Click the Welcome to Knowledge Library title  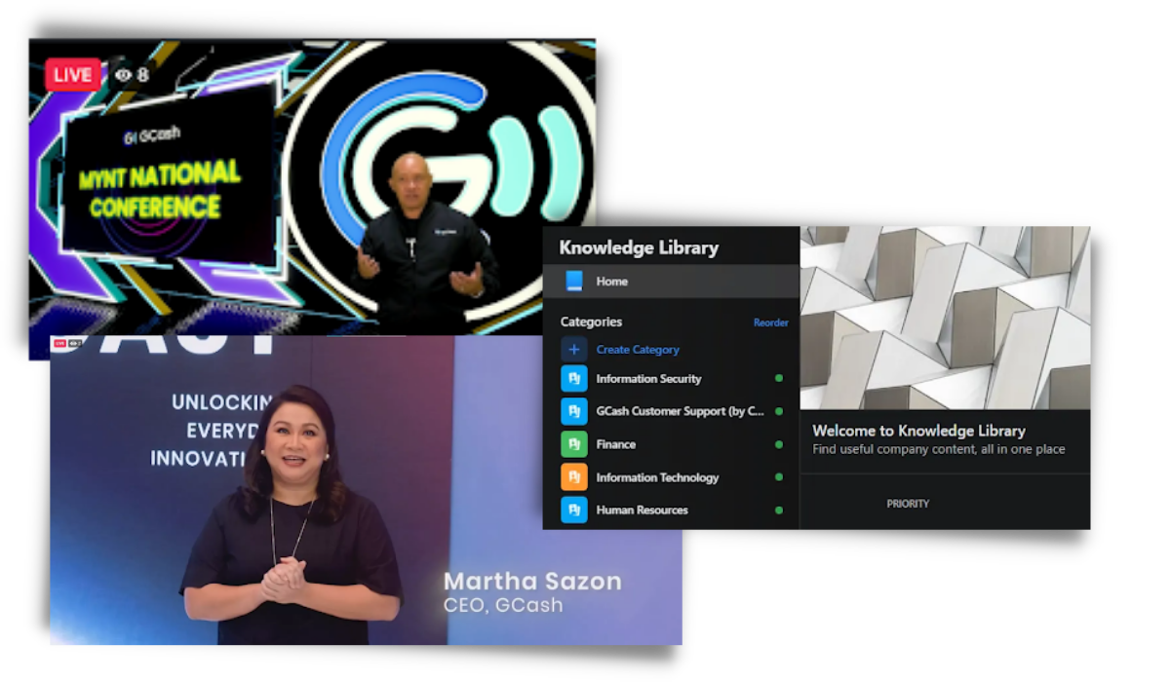918,431
